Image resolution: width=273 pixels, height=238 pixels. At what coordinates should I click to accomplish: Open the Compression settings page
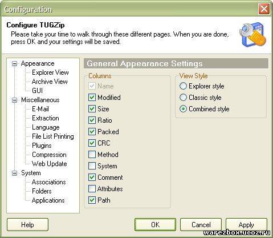49,155
